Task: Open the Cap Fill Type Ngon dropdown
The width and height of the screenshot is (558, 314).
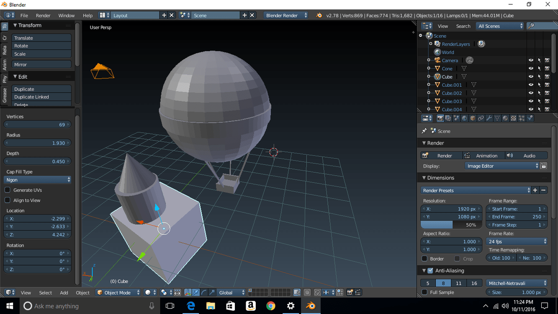Action: point(38,180)
